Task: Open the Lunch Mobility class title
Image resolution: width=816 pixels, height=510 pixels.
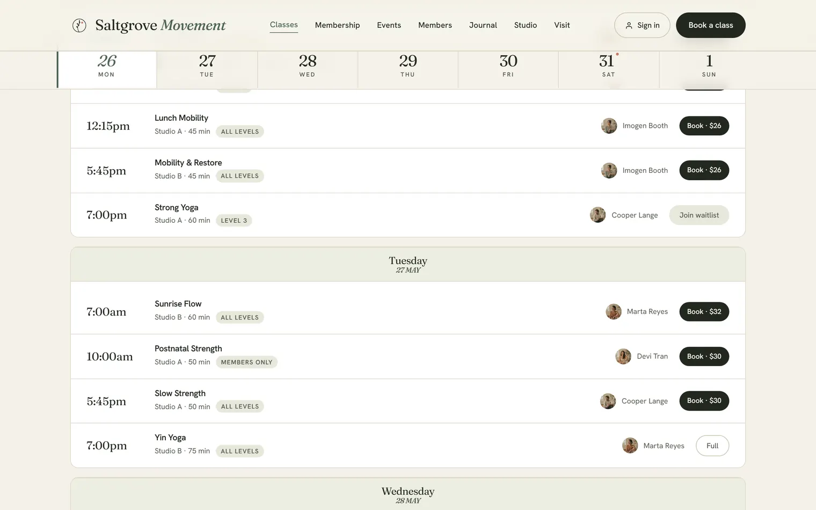Action: click(181, 118)
